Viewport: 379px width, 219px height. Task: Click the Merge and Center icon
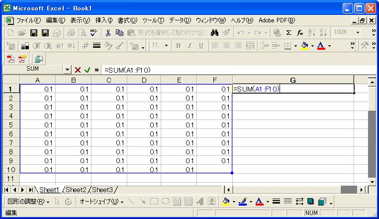coord(250,45)
